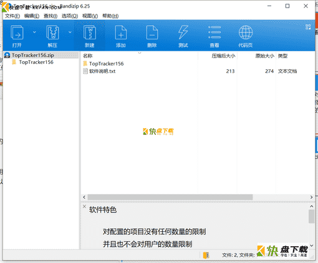This screenshot has width=318, height=263.
Task: Click the 软件特色 heading in preview pane
Action: [x=103, y=210]
